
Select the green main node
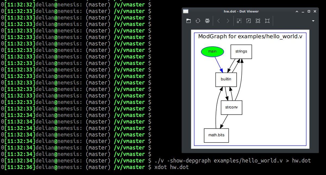[212, 51]
